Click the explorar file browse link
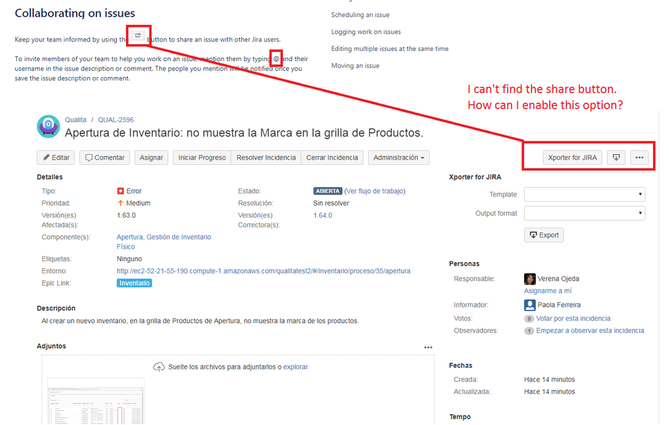The width and height of the screenshot is (669, 425). click(x=296, y=367)
